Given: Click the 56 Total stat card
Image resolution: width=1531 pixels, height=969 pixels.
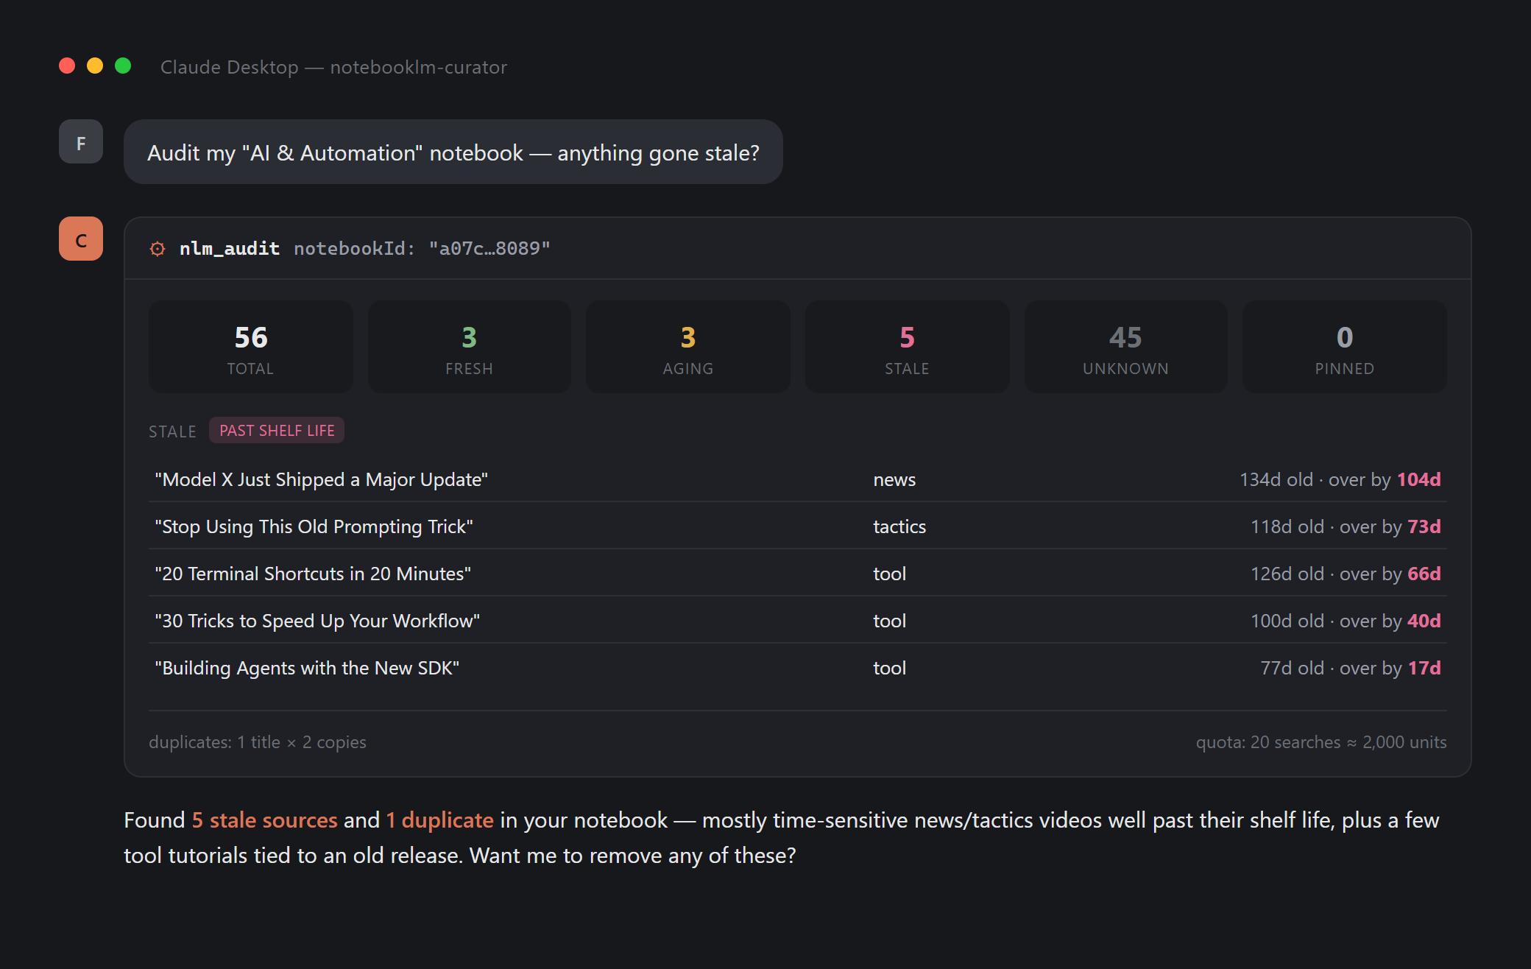Looking at the screenshot, I should [x=250, y=347].
